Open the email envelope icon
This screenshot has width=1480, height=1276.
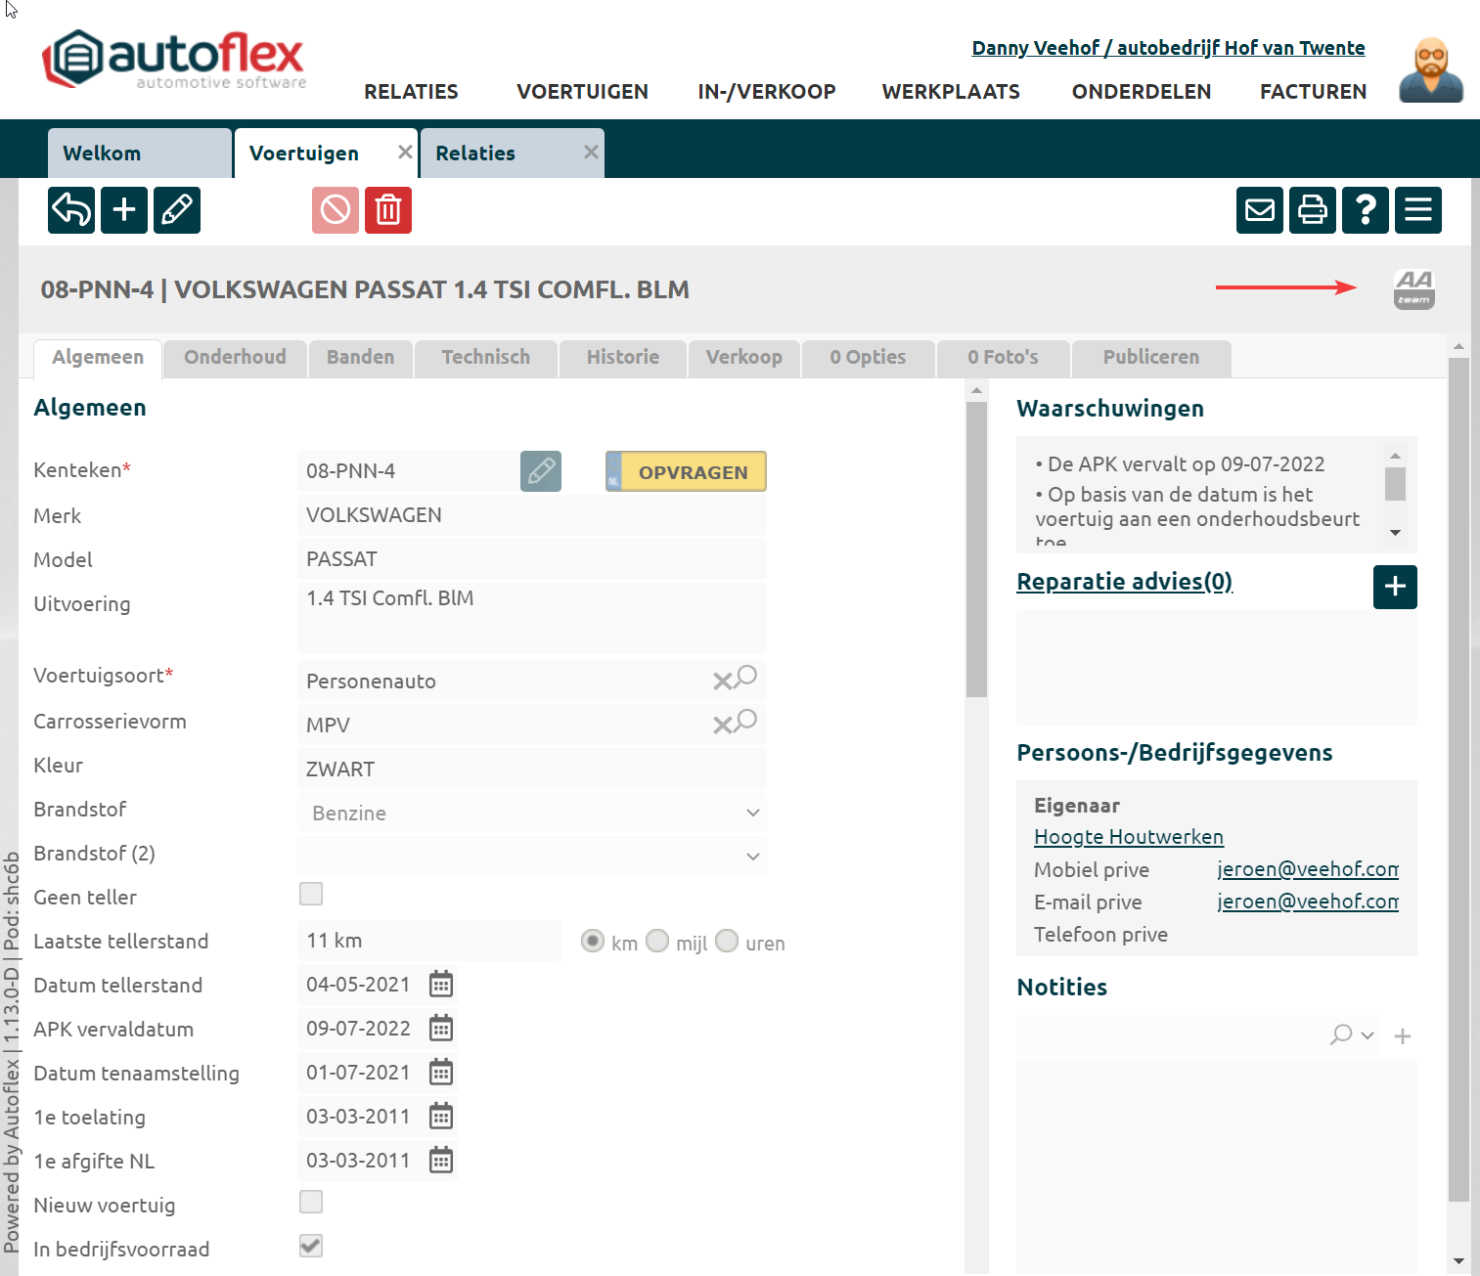(x=1260, y=210)
